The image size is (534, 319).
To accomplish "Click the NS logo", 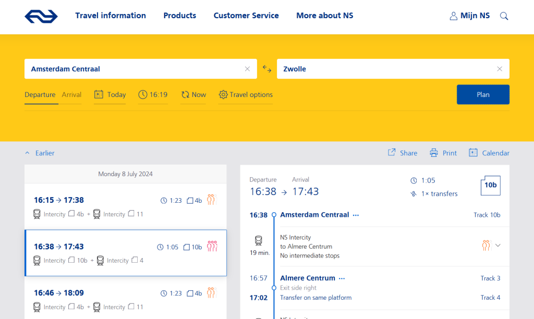I will 41,16.
